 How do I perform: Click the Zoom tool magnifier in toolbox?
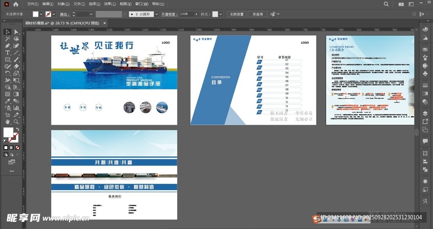[16, 122]
